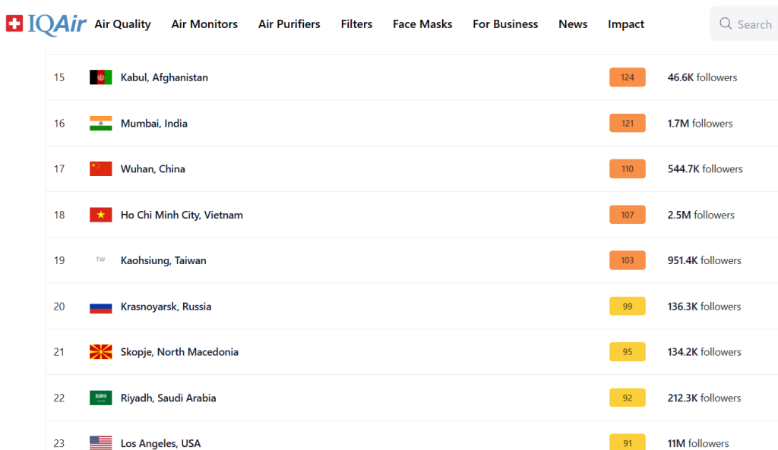Viewport: 778px width, 450px height.
Task: Click the magnifier icon in search box
Action: point(726,24)
